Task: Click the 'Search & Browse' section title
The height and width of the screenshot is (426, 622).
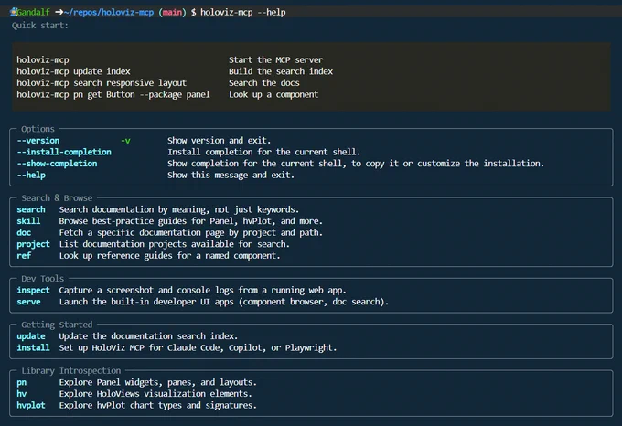Action: [57, 197]
